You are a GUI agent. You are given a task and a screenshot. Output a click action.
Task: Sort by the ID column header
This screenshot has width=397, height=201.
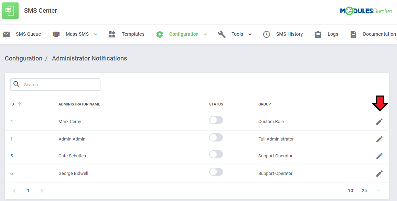(x=12, y=104)
